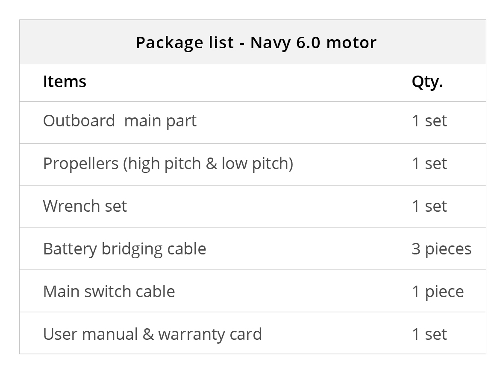Image resolution: width=497 pixels, height=365 pixels.
Task: Click the 'Package list - Navy 6.0 motor' title
Action: 256,43
